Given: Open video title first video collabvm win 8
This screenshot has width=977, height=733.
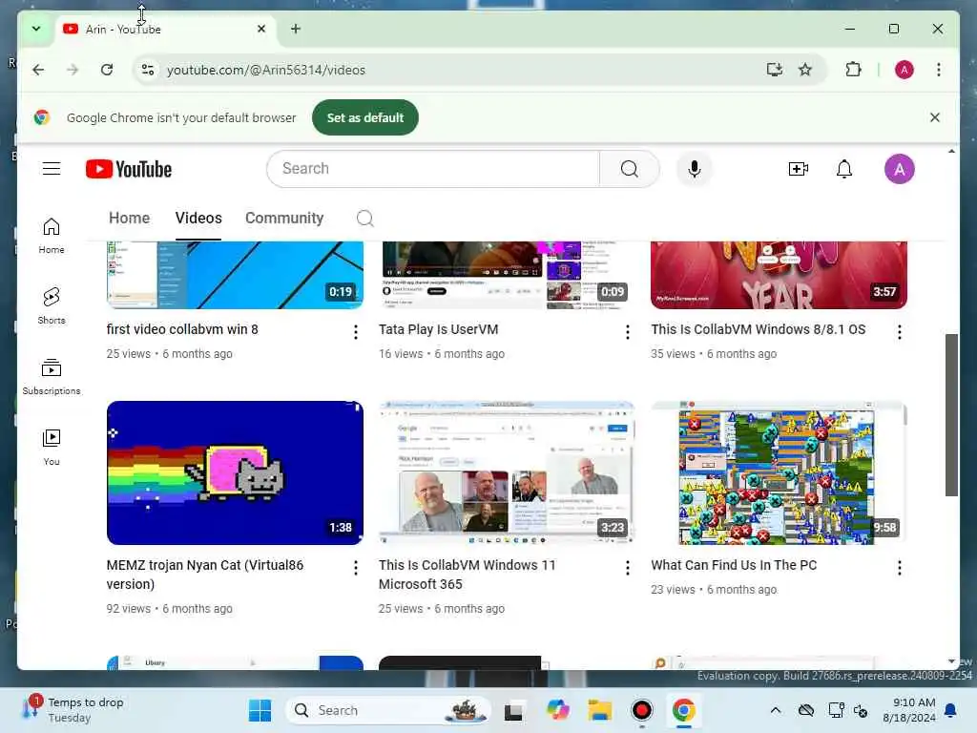Looking at the screenshot, I should click(x=182, y=329).
